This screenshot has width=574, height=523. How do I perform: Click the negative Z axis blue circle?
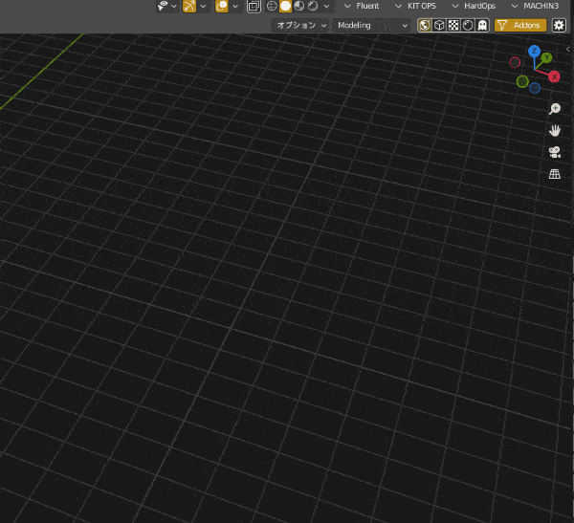(535, 88)
